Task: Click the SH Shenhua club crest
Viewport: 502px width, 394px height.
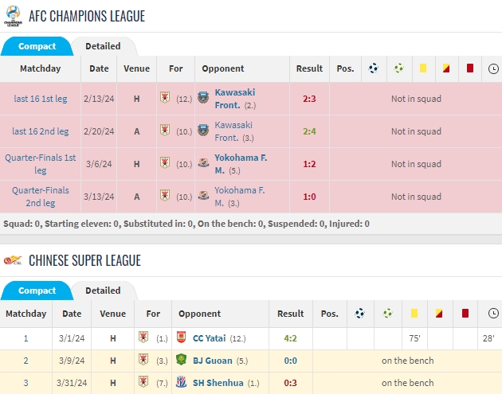Action: [x=181, y=381]
